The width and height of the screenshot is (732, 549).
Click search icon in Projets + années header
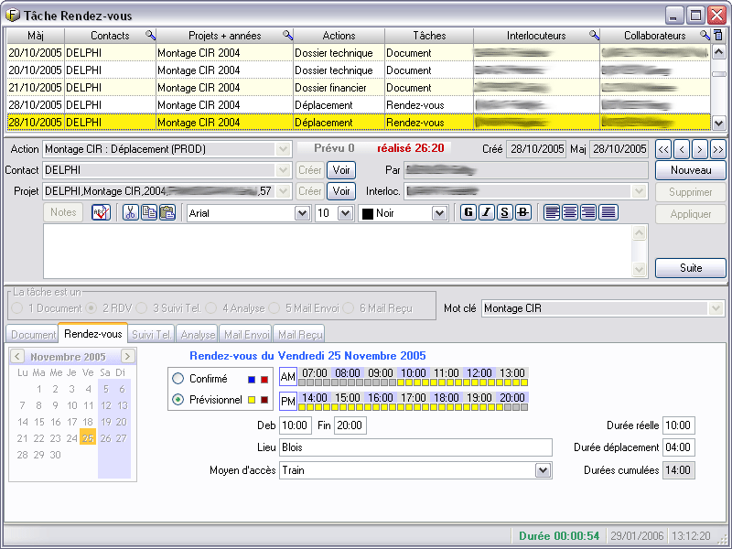(287, 35)
